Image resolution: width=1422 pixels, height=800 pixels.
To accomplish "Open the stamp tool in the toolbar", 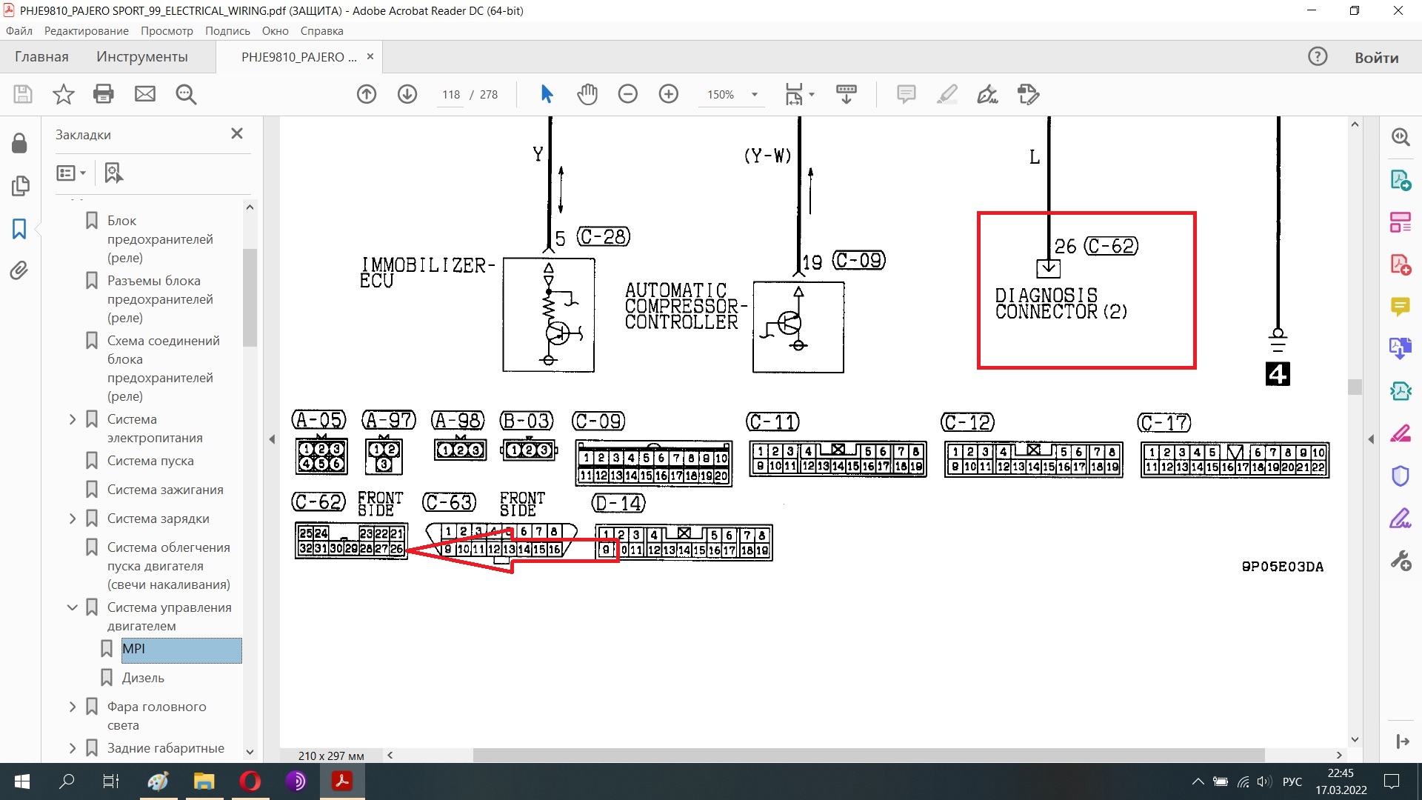I will 1029,94.
